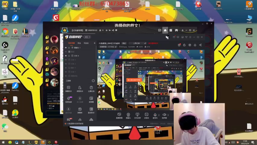Select 文本 4 source row
The width and height of the screenshot is (257, 145).
80,56
